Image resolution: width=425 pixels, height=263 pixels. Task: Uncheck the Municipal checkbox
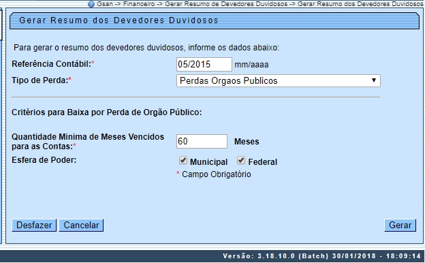click(x=183, y=160)
